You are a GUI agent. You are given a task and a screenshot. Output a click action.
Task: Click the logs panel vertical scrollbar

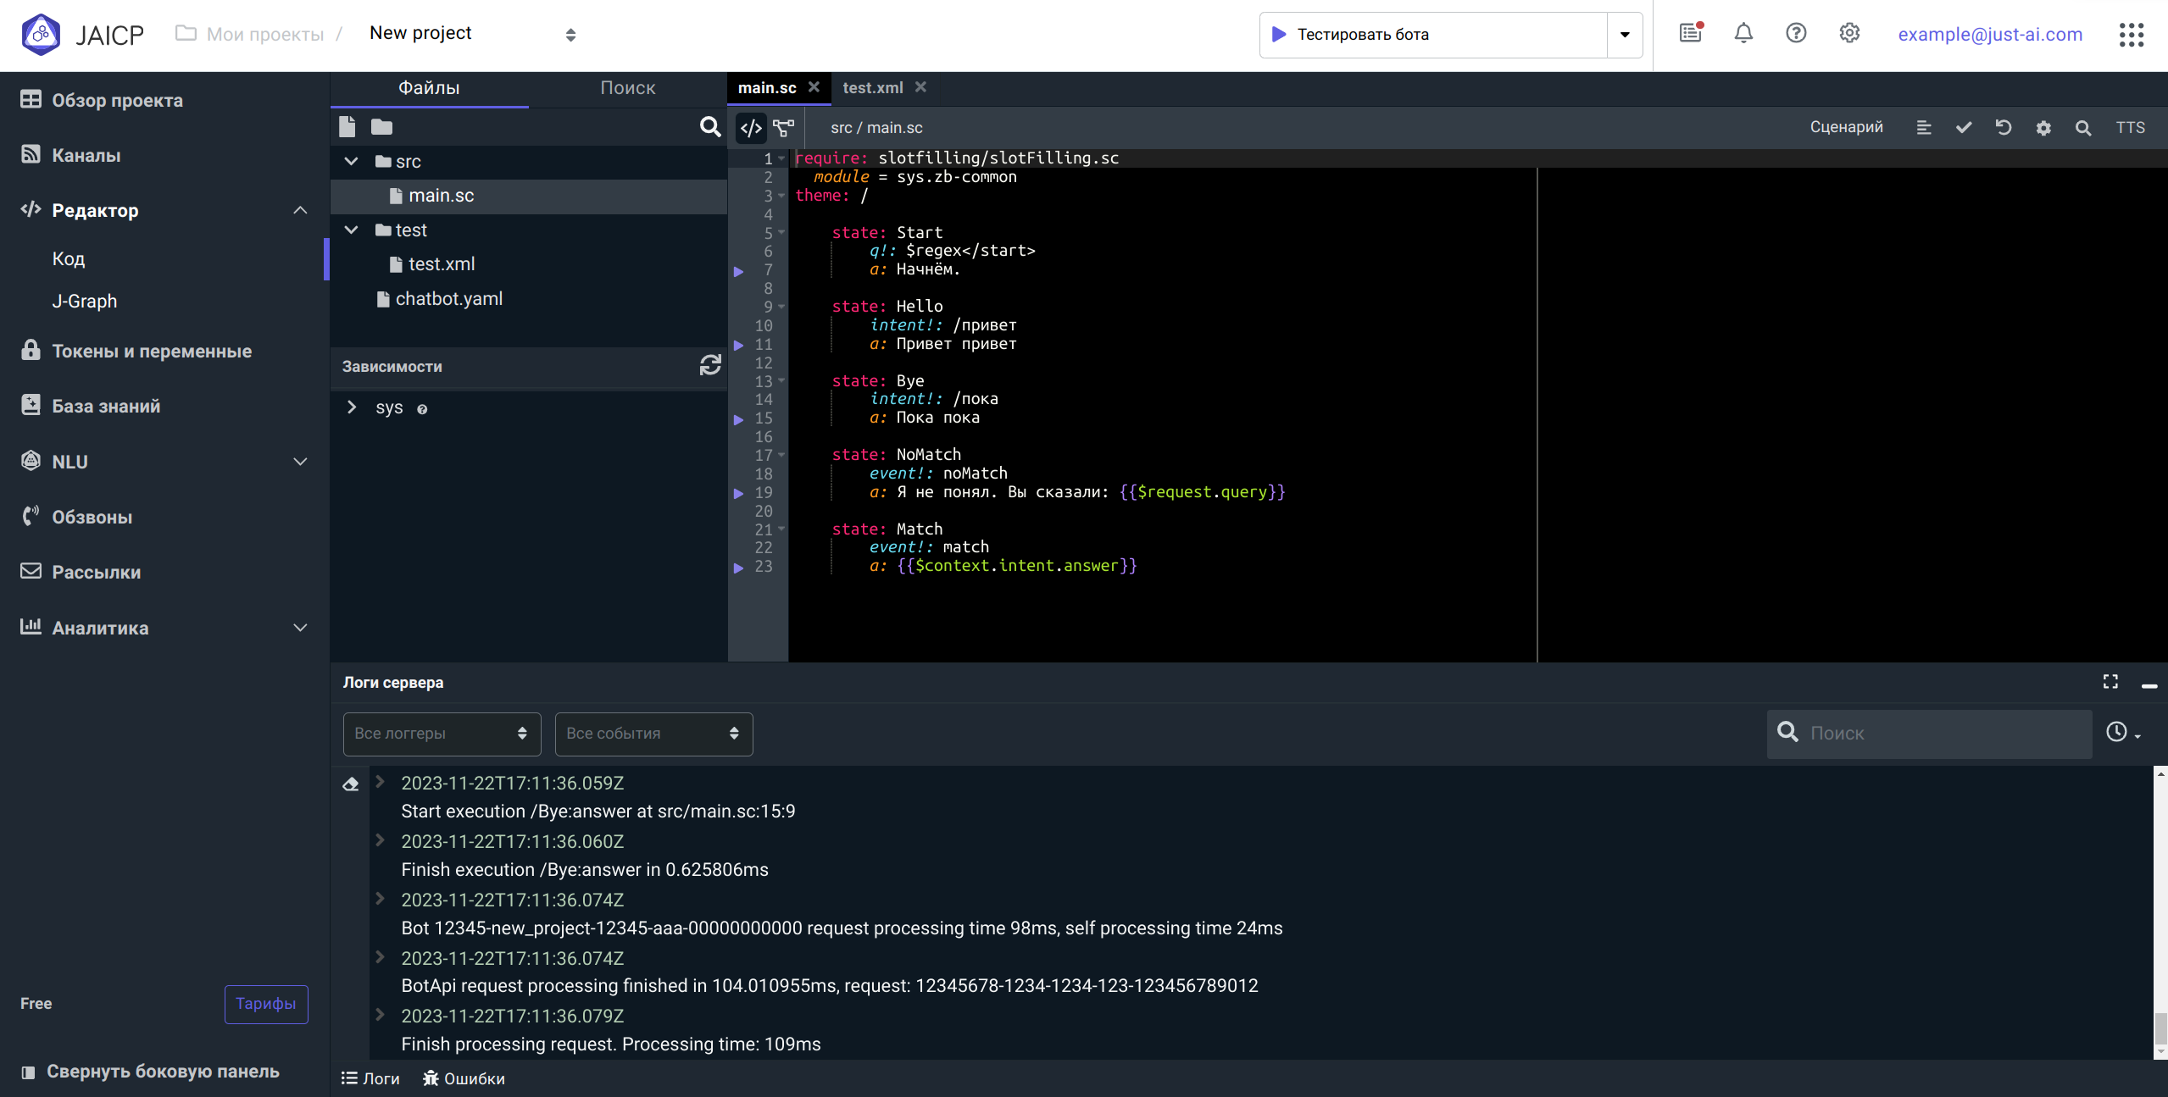[2160, 1029]
